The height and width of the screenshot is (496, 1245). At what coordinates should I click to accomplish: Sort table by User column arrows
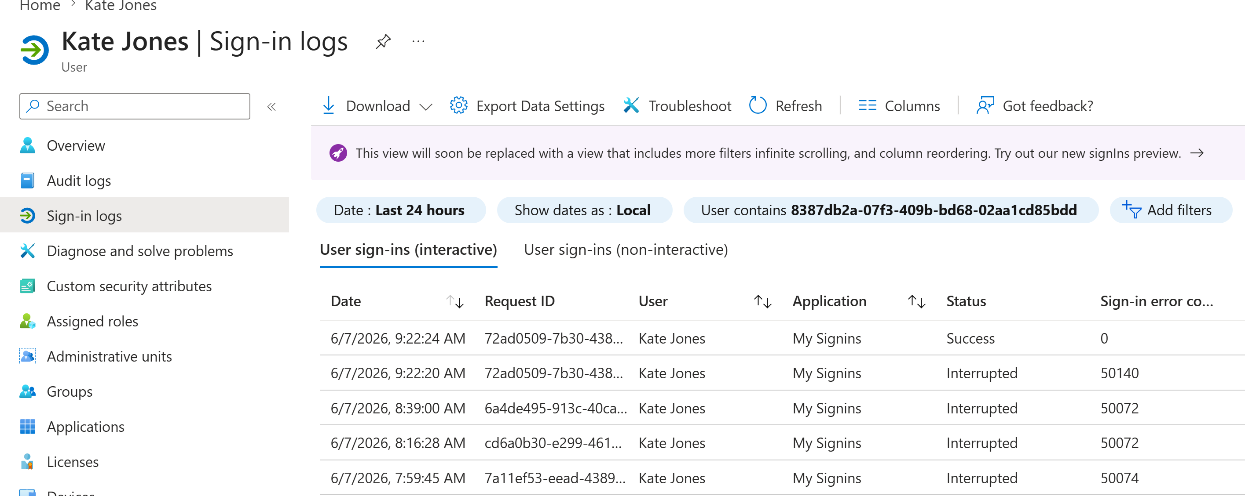[x=763, y=301]
